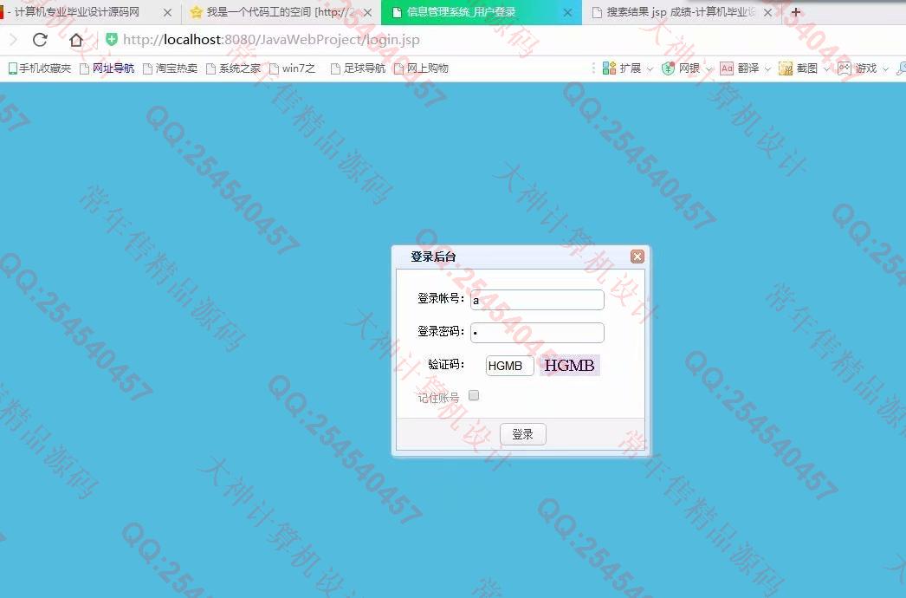Expand the 网银 dropdown arrow
This screenshot has width=906, height=598.
709,68
